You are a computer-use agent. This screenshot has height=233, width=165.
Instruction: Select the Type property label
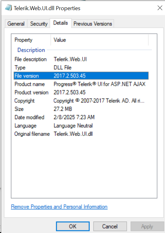20,68
